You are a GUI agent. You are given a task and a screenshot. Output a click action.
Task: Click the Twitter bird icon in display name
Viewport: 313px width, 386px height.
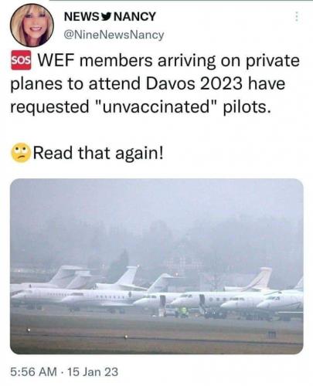[107, 17]
